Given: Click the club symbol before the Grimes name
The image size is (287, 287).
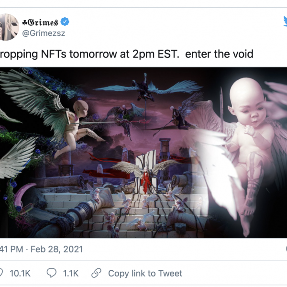Looking at the screenshot, I should pos(25,22).
